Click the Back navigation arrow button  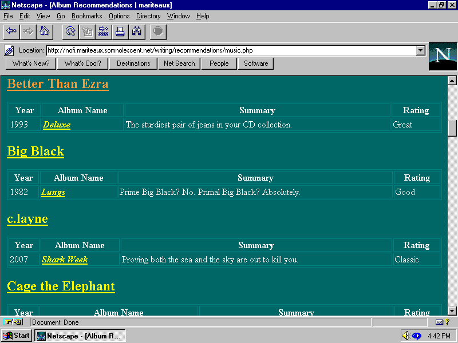11,31
